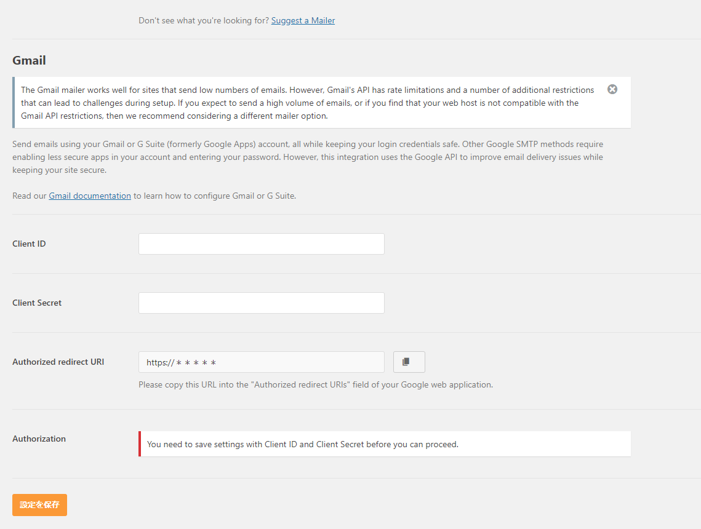Click the "Send emails using your Gmail" description
The image size is (701, 529).
click(x=307, y=157)
